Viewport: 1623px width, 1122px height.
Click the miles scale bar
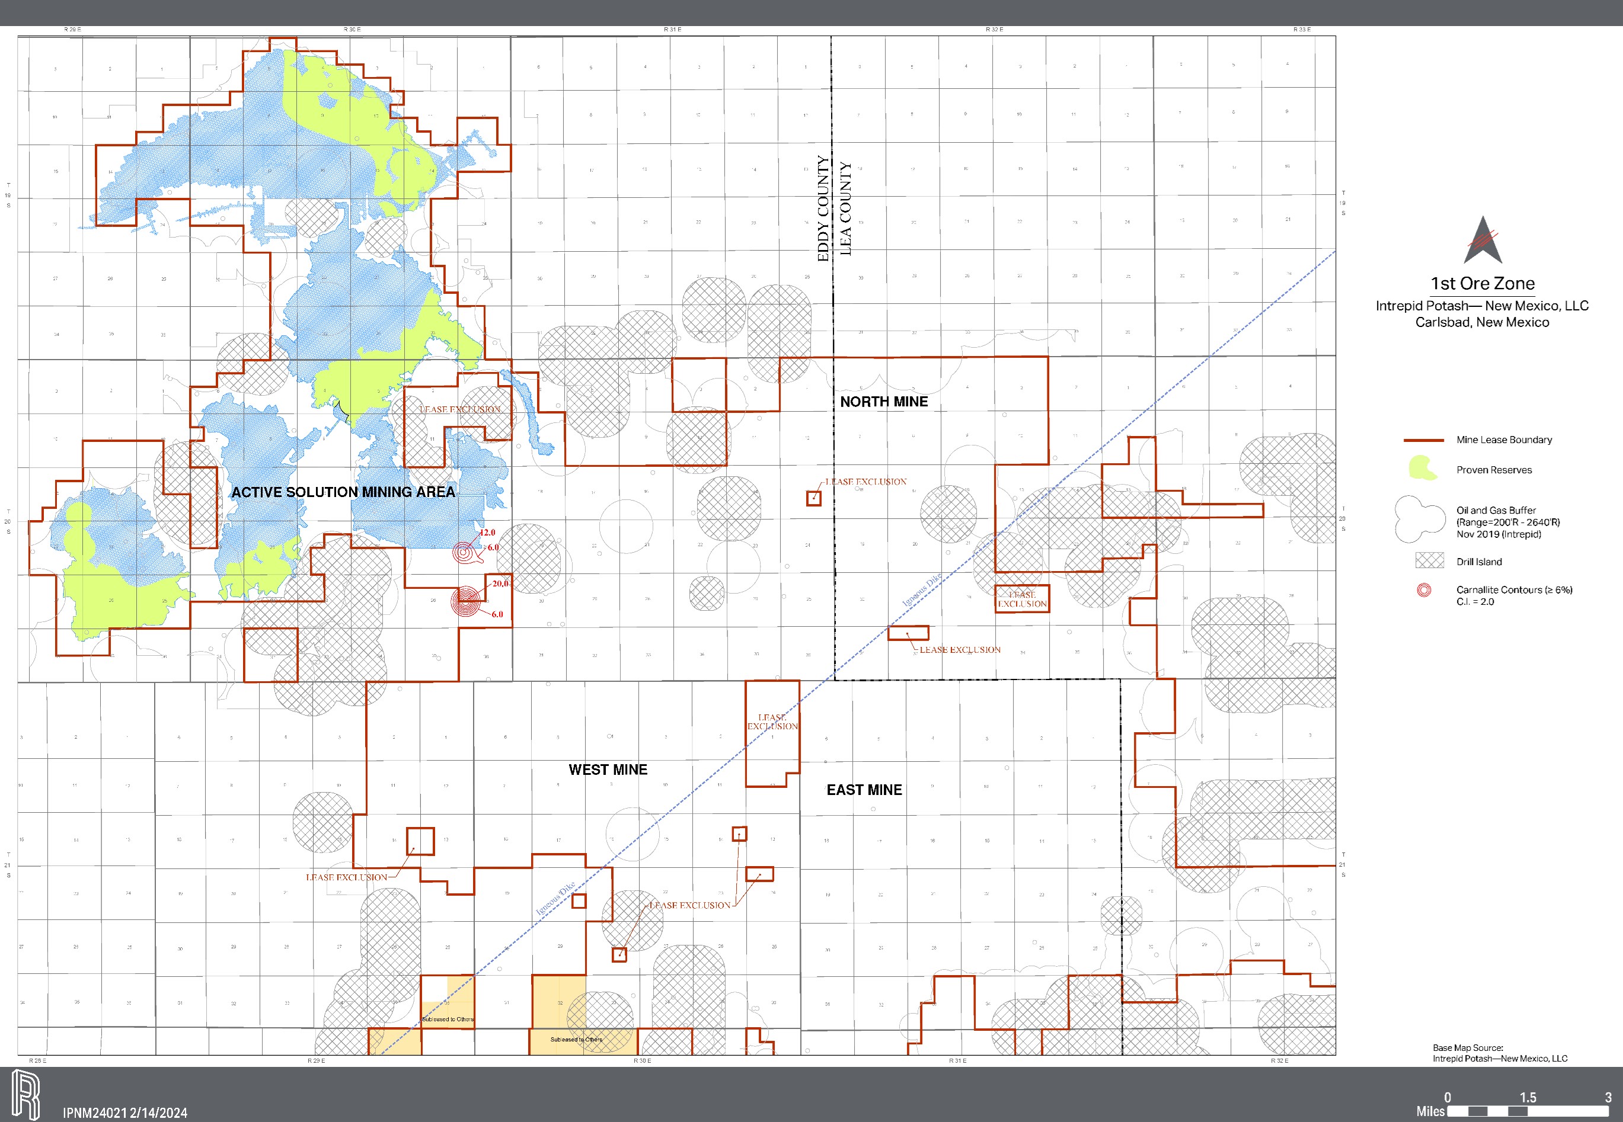1528,1111
